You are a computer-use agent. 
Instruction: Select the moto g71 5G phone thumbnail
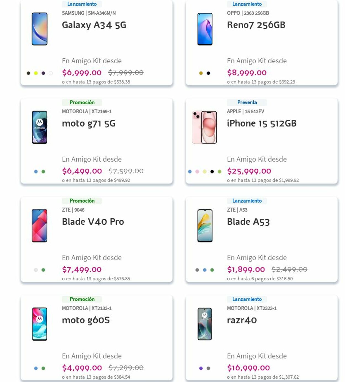[39, 127]
